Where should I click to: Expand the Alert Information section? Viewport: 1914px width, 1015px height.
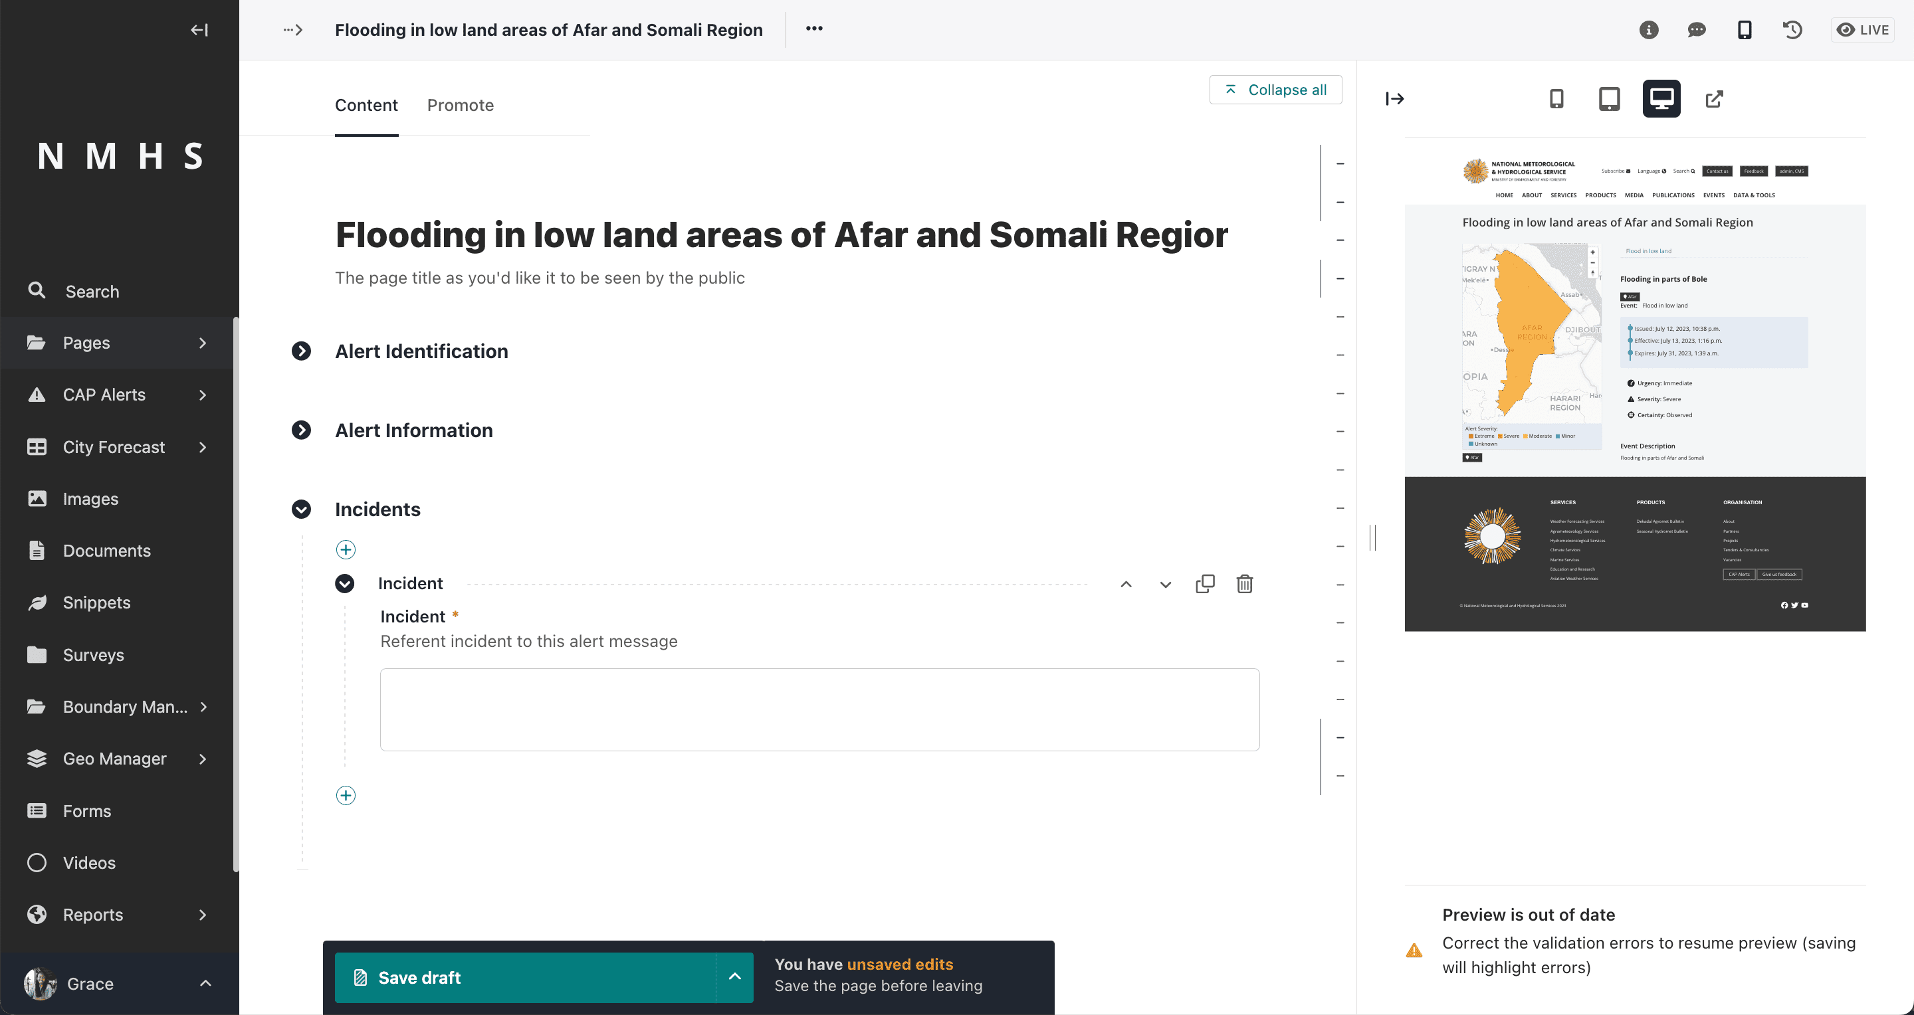(x=301, y=430)
